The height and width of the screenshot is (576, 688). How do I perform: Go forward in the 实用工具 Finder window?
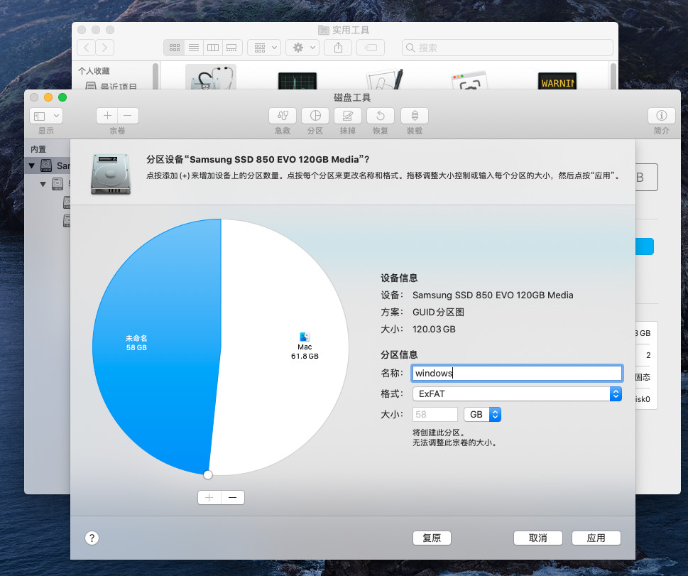pyautogui.click(x=105, y=48)
